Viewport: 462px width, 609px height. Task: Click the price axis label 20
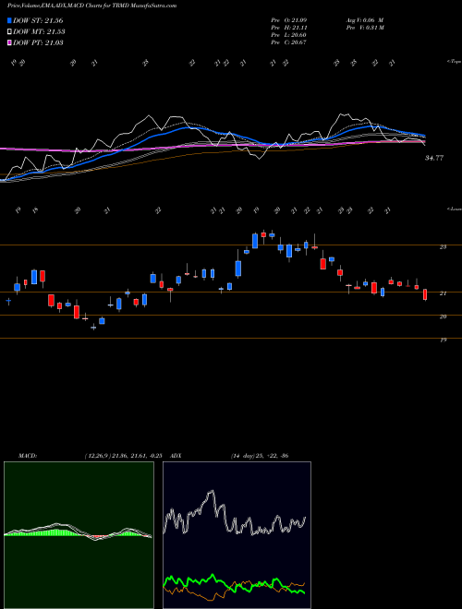point(443,316)
